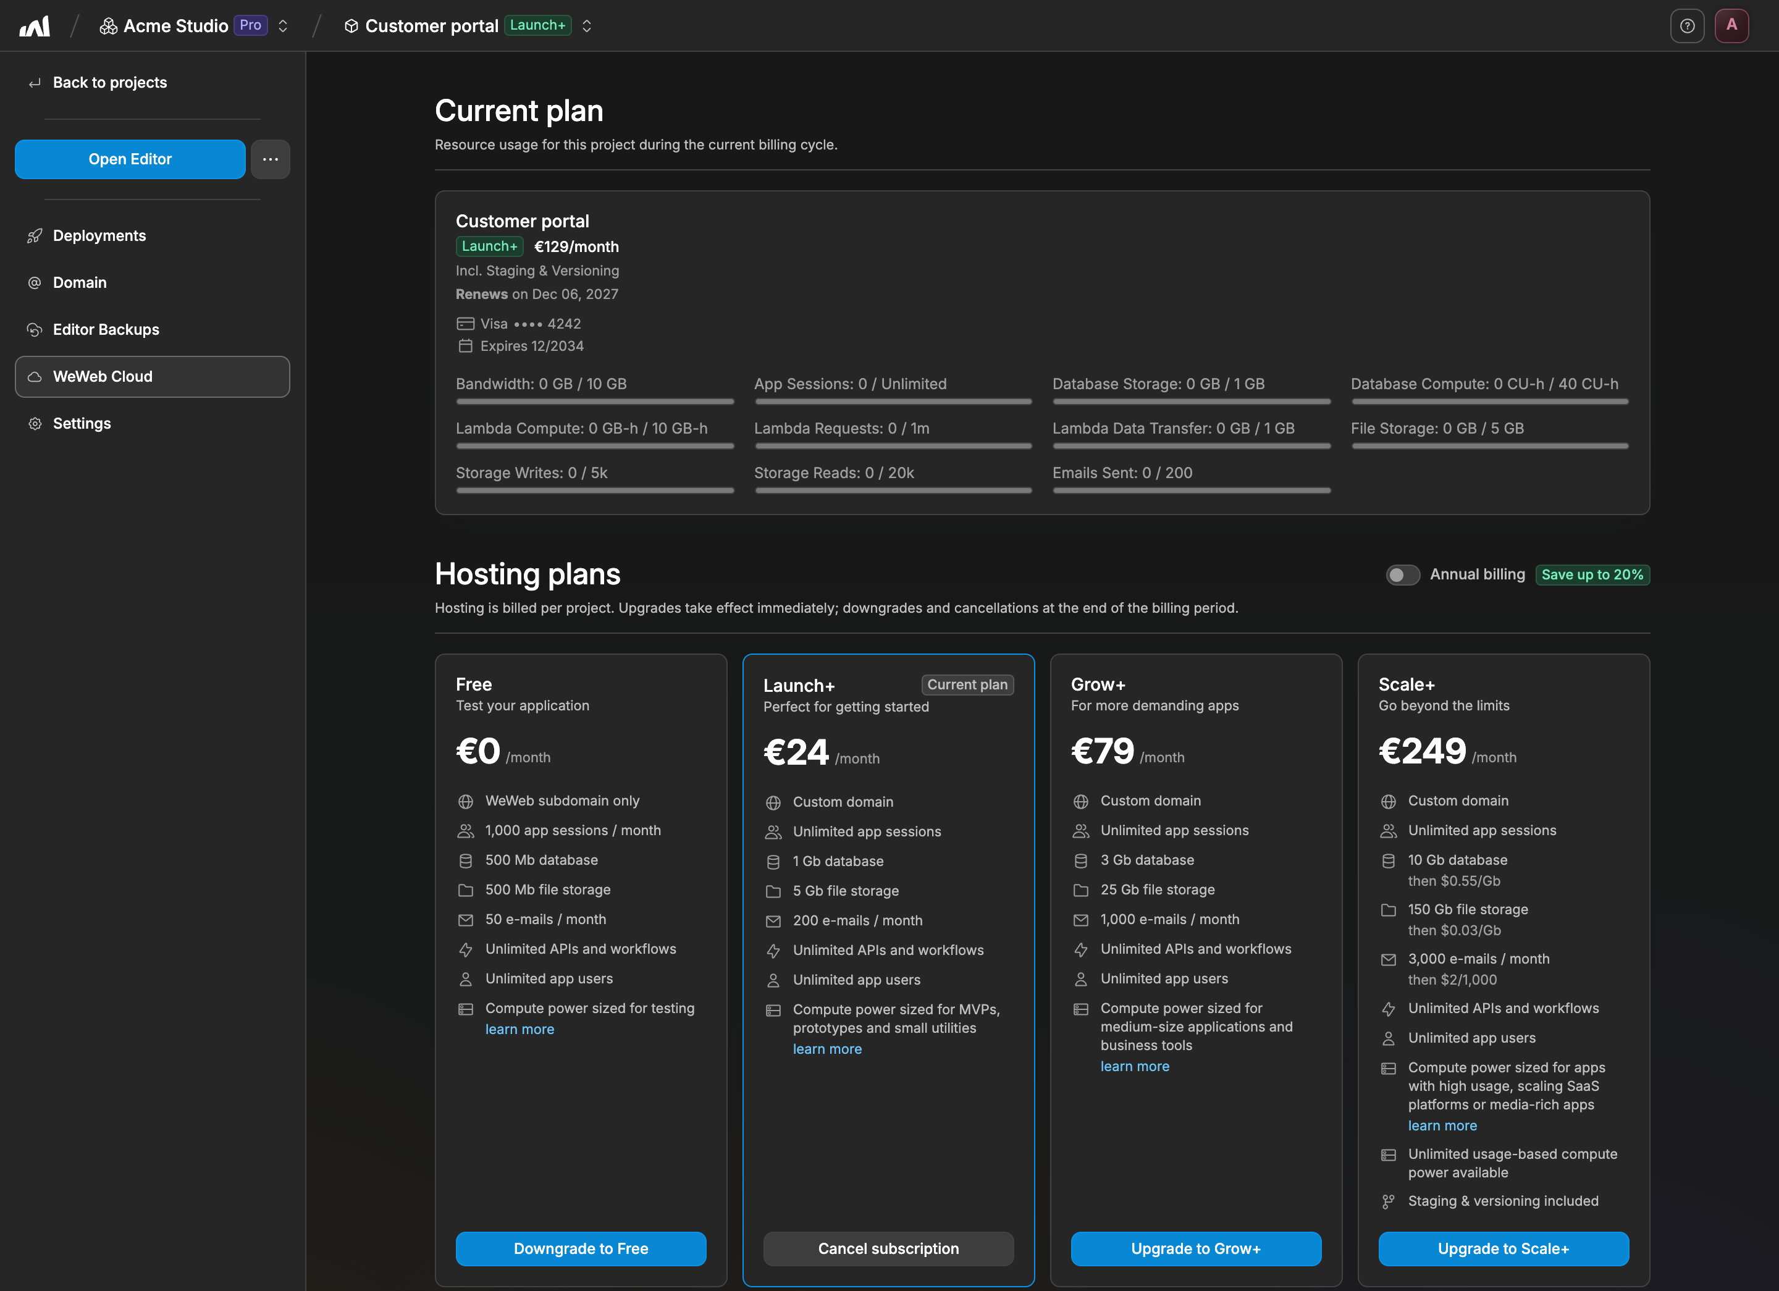Toggle the Annual billing switch
1779x1291 pixels.
pyautogui.click(x=1402, y=575)
